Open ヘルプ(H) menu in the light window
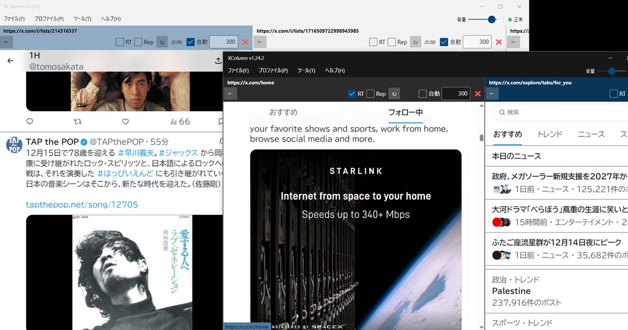This screenshot has width=628, height=330. click(x=111, y=19)
